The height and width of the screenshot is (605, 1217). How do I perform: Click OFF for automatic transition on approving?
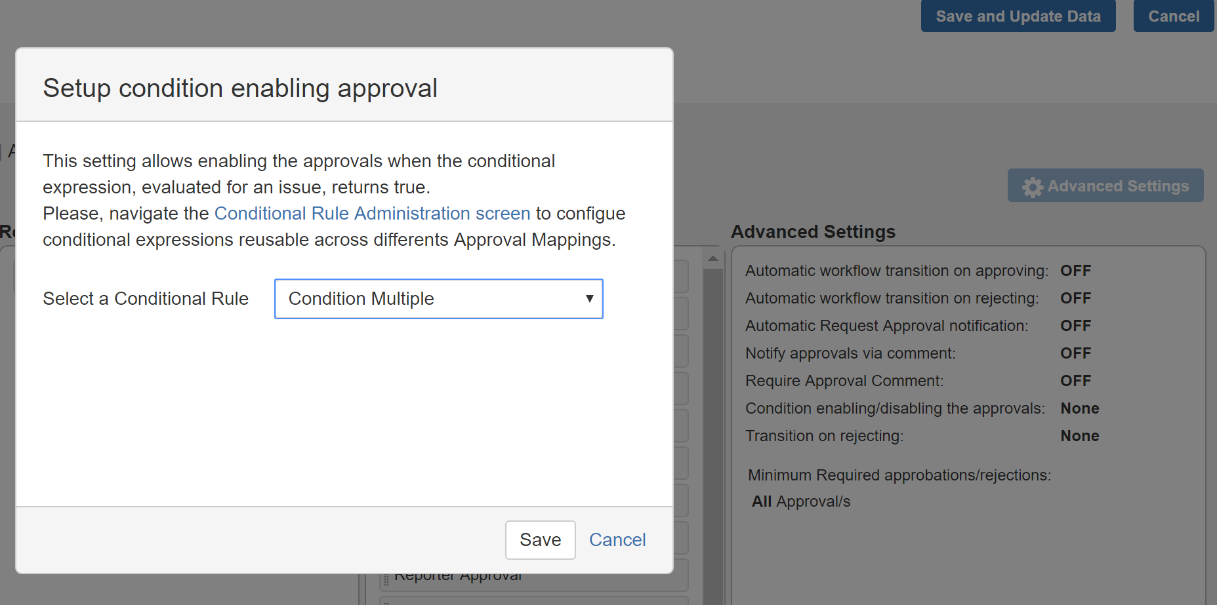coord(1075,271)
